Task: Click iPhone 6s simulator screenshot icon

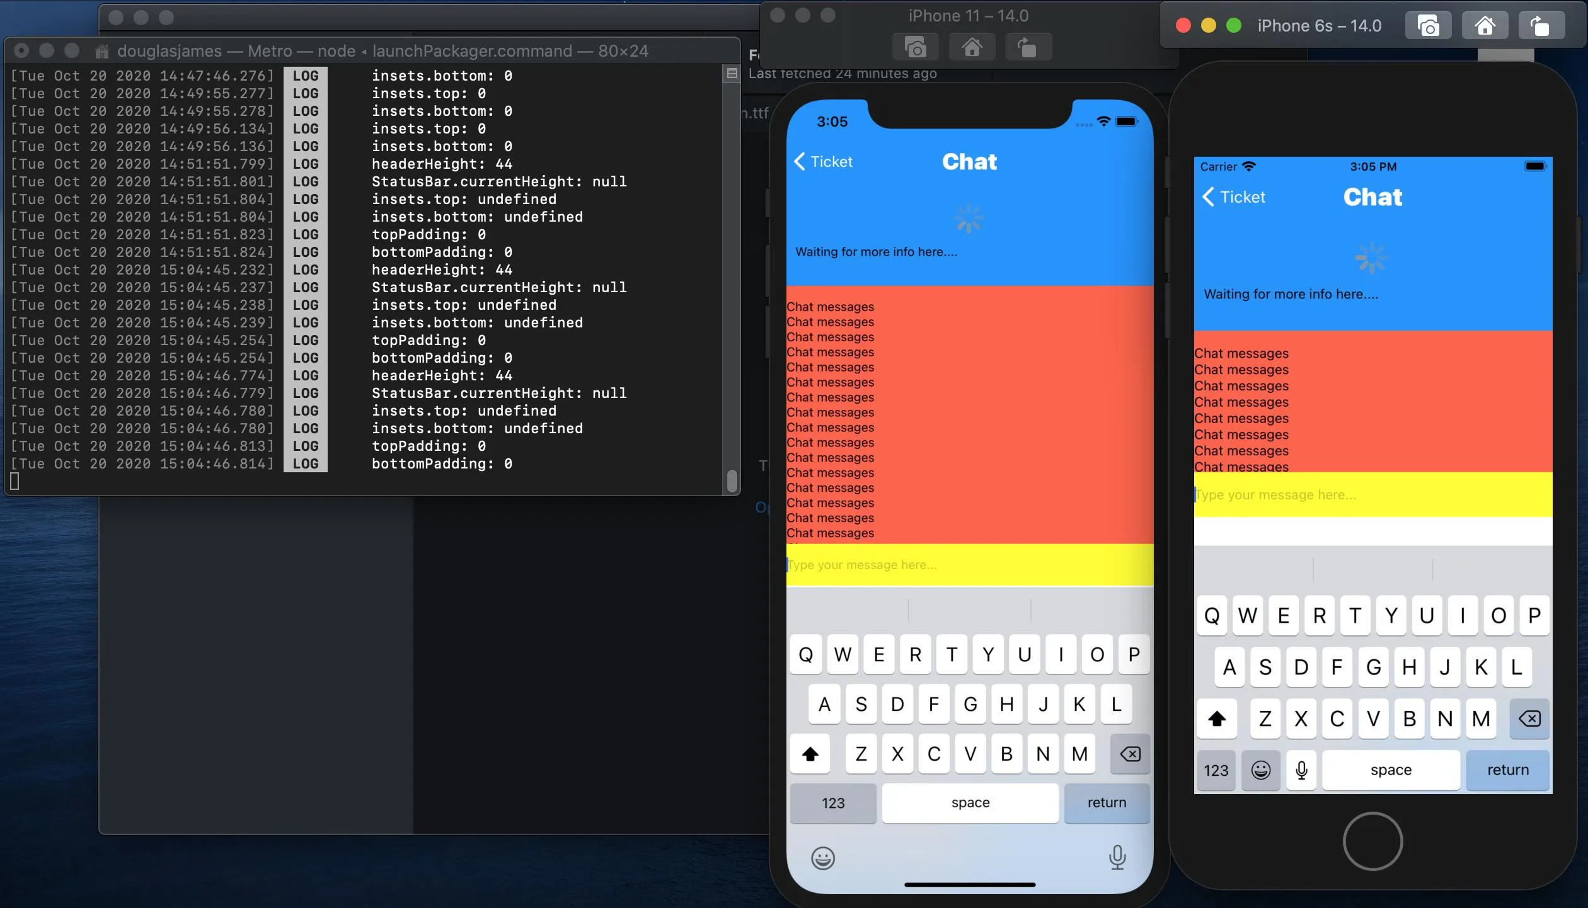Action: [1428, 26]
